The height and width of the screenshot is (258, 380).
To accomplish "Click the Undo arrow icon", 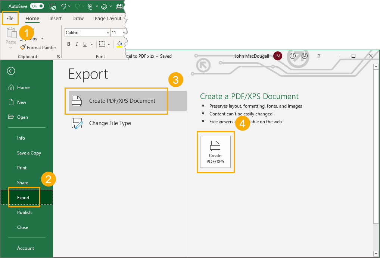I will [x=63, y=6].
